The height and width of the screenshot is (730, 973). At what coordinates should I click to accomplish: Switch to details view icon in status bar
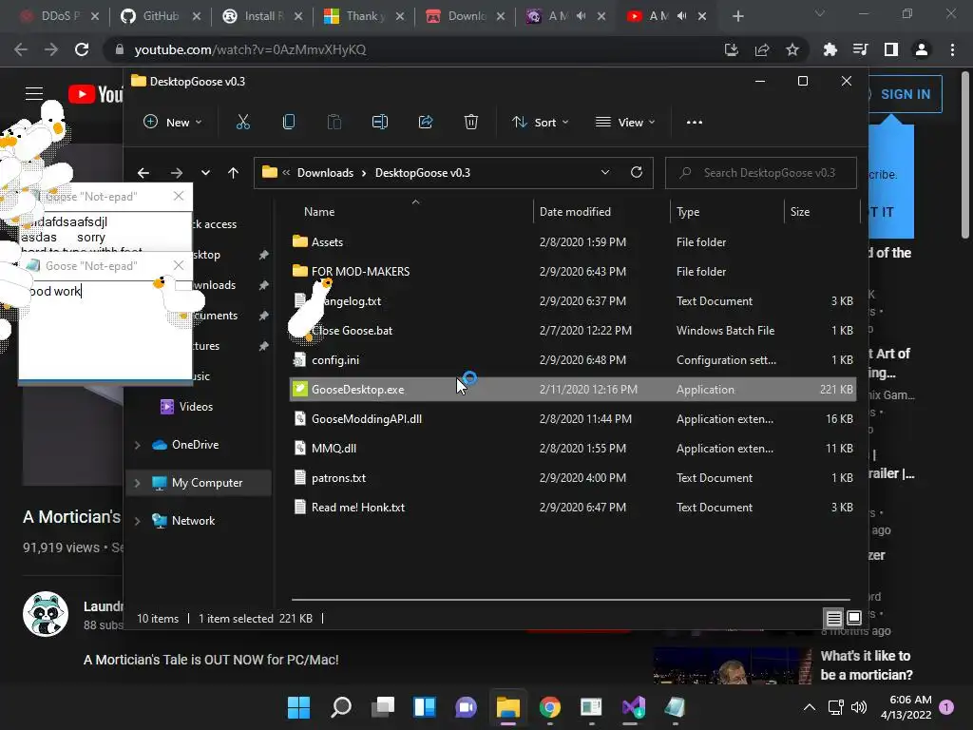pos(834,618)
